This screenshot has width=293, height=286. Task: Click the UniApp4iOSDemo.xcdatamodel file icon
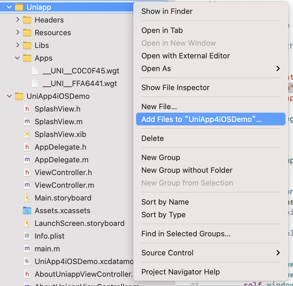[27, 261]
